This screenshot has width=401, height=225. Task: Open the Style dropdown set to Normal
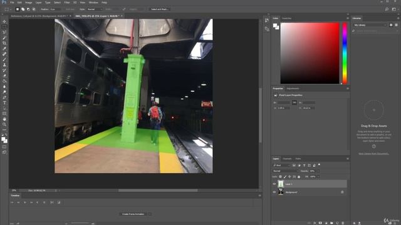point(95,9)
